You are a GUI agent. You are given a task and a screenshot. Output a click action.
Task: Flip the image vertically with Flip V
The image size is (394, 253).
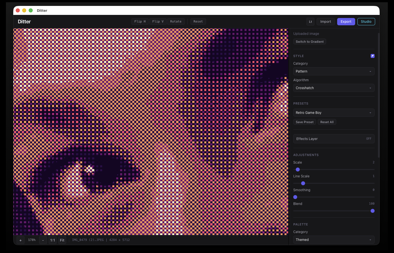point(158,21)
